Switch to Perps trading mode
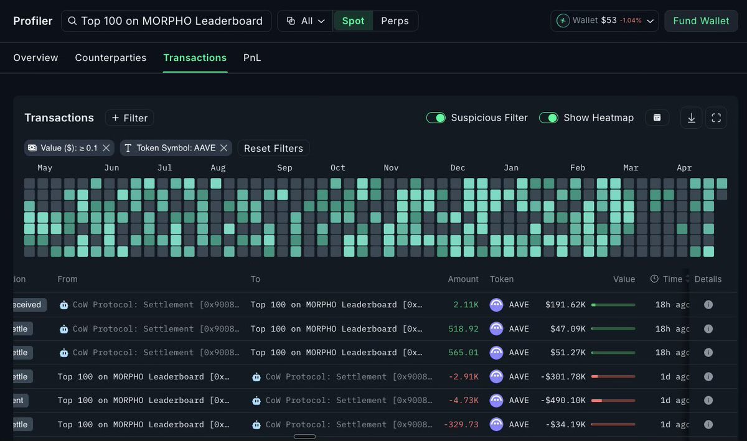The image size is (747, 441). tap(395, 21)
